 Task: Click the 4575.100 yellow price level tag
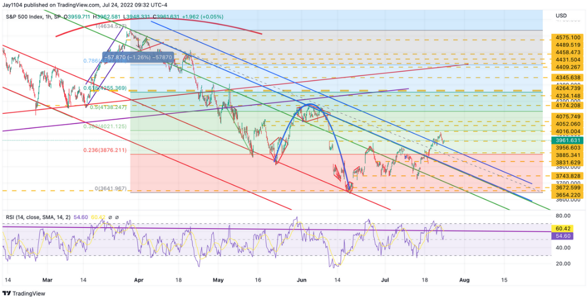point(566,37)
